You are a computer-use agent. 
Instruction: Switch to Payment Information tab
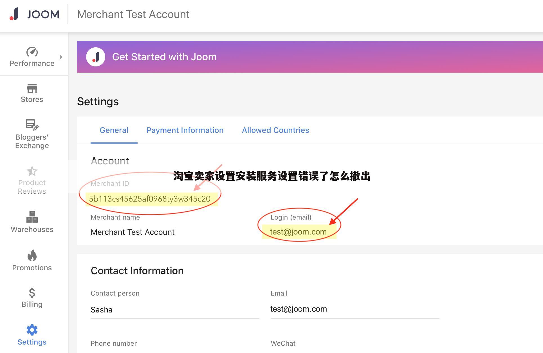click(185, 130)
